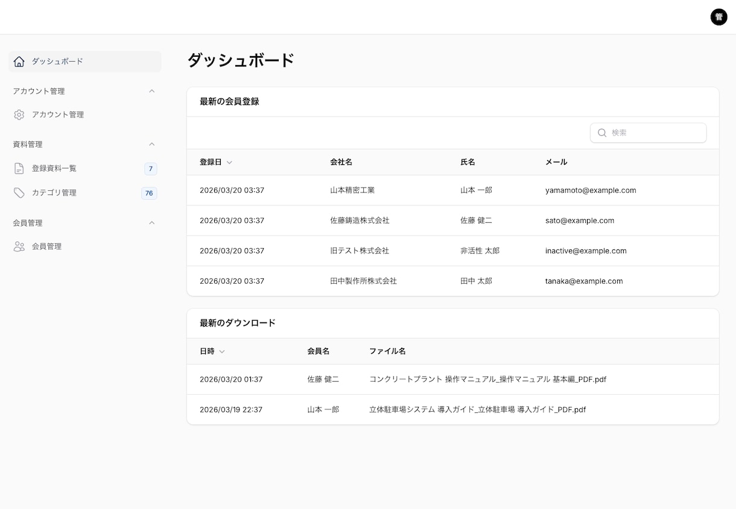Click the 最新のダウンロード card title
The image size is (736, 509).
click(x=238, y=323)
